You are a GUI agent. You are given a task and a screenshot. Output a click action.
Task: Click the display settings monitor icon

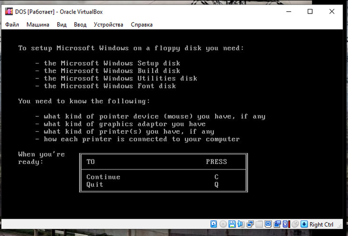pos(267,225)
